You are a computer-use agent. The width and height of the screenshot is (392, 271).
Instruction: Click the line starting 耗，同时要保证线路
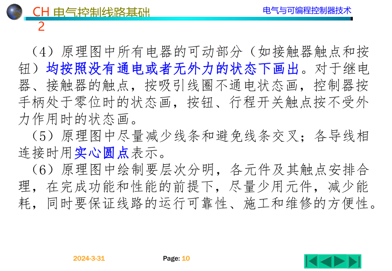pyautogui.click(x=197, y=204)
